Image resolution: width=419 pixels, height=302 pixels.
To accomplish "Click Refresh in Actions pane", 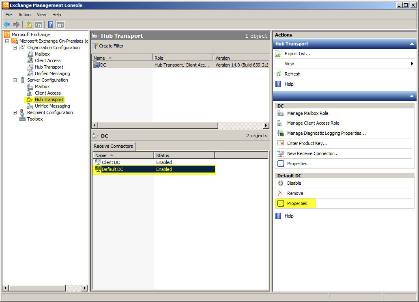I will pyautogui.click(x=292, y=74).
